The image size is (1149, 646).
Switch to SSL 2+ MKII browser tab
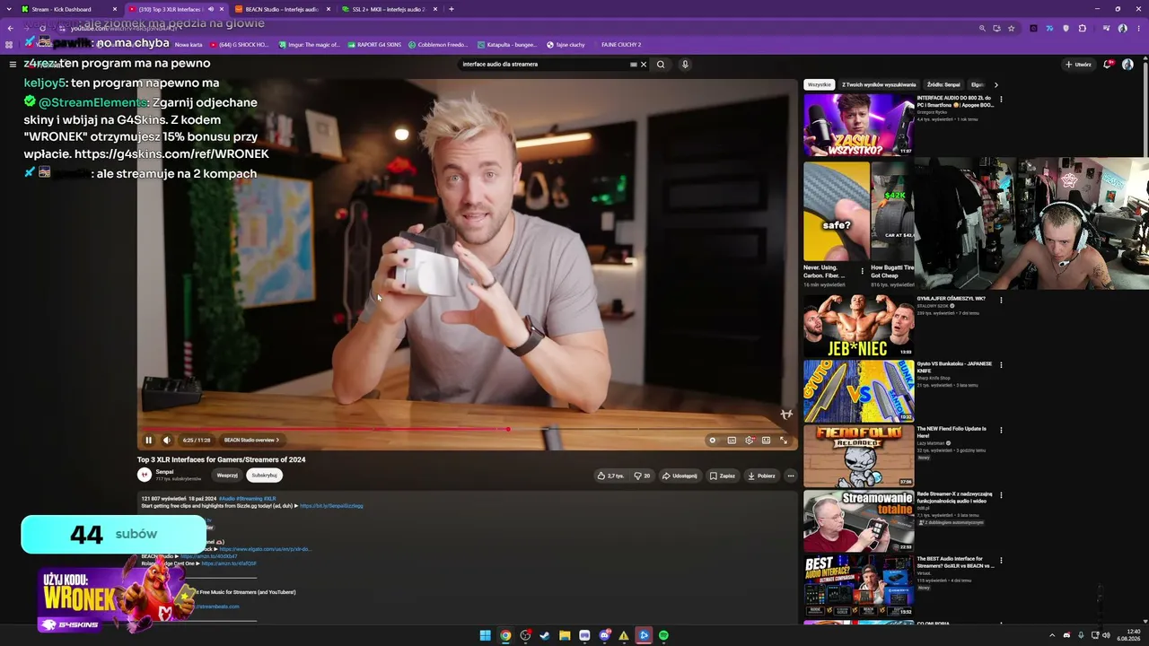pos(388,9)
